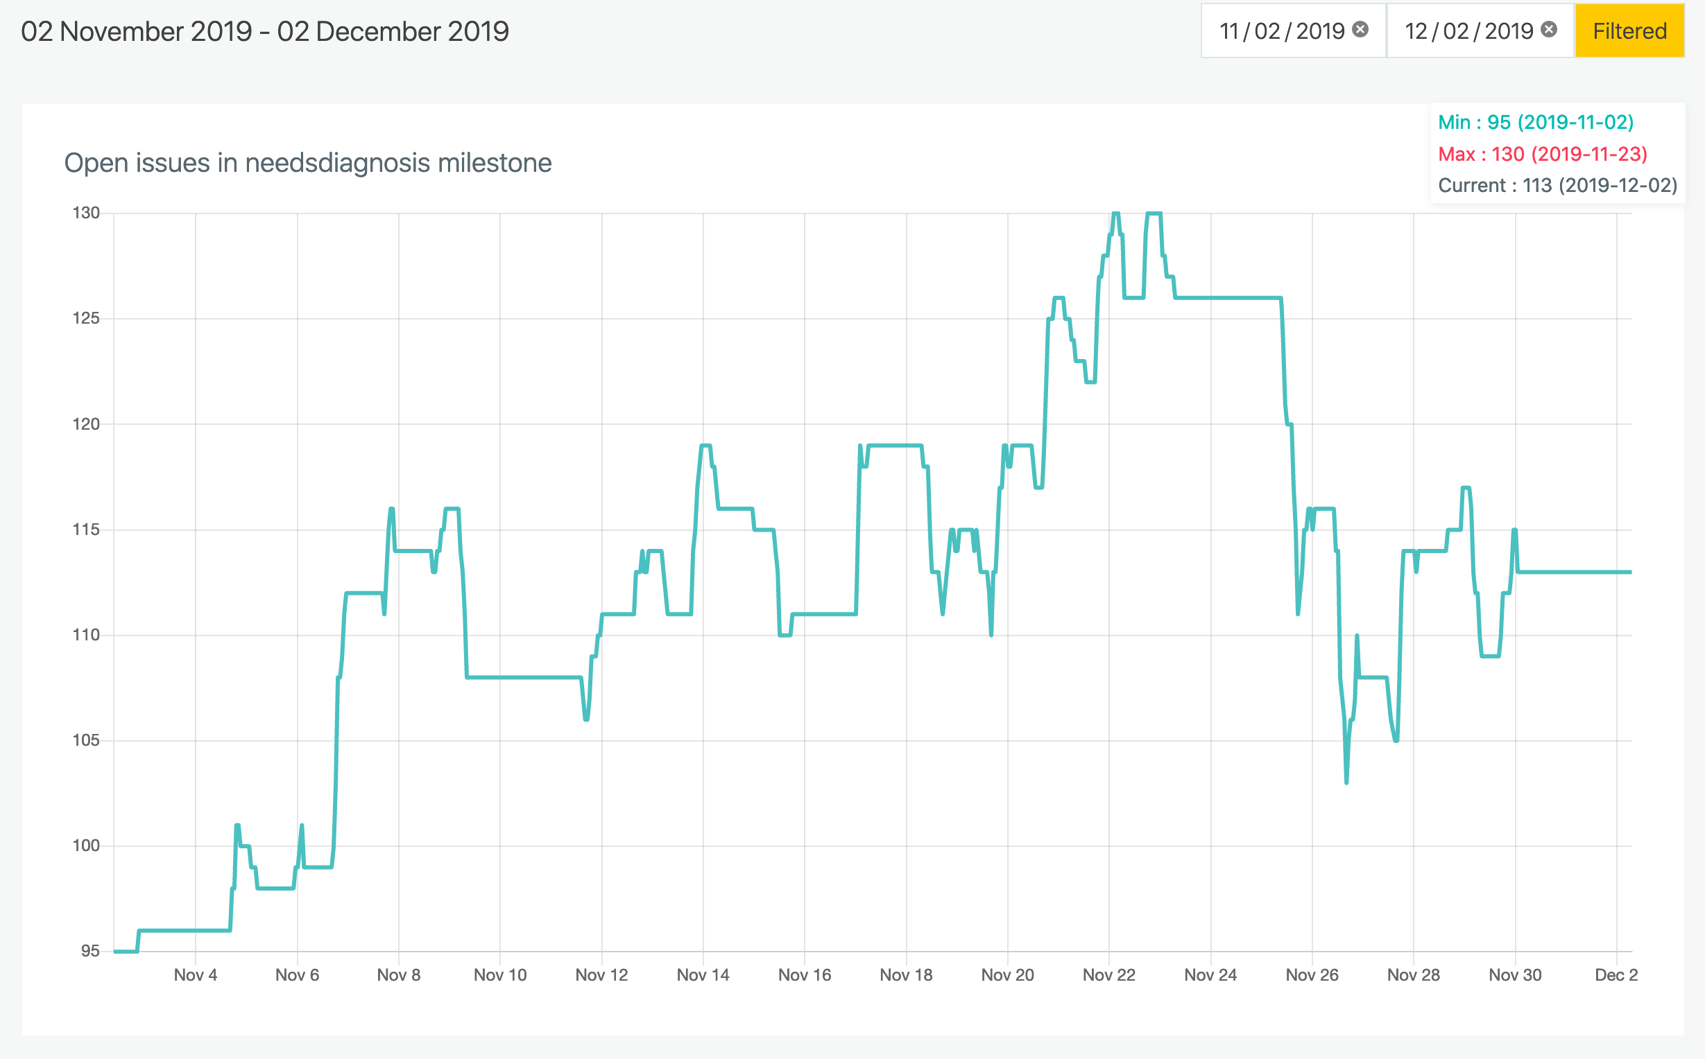Click the 115 y-axis label
Viewport: 1705px width, 1059px height.
pos(86,529)
